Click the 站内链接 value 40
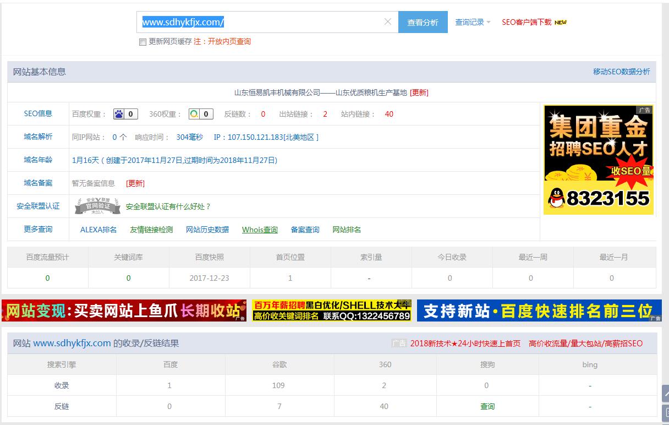Screen dimensions: 669x425 click(389, 114)
